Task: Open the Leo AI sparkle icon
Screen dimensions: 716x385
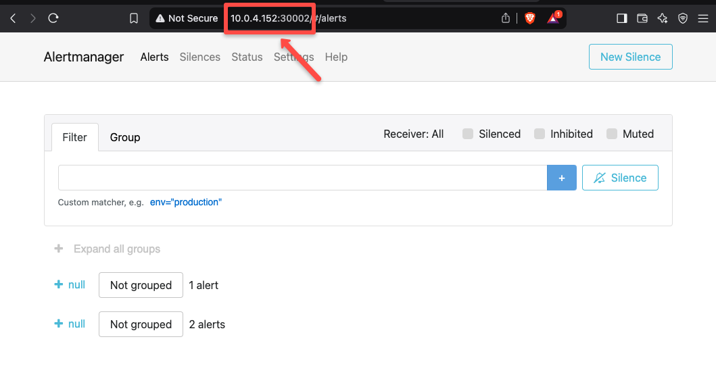Action: 663,18
